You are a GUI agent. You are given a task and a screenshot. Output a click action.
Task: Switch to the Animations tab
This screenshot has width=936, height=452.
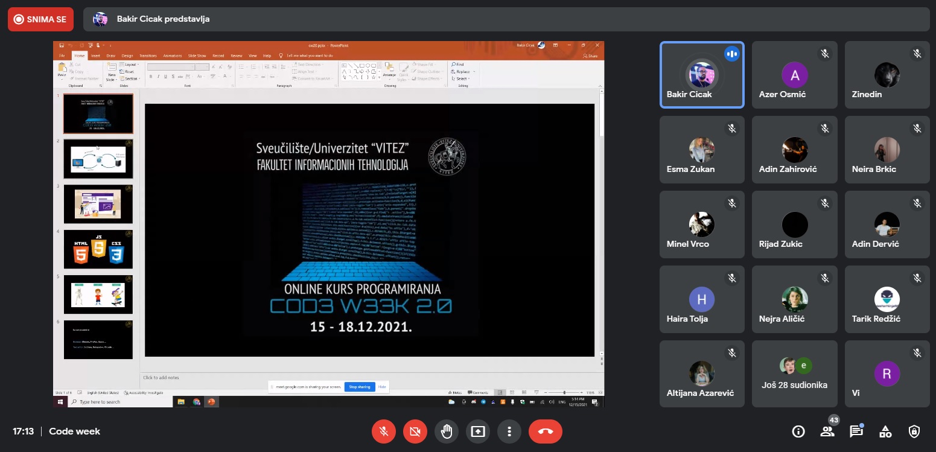[x=172, y=56]
